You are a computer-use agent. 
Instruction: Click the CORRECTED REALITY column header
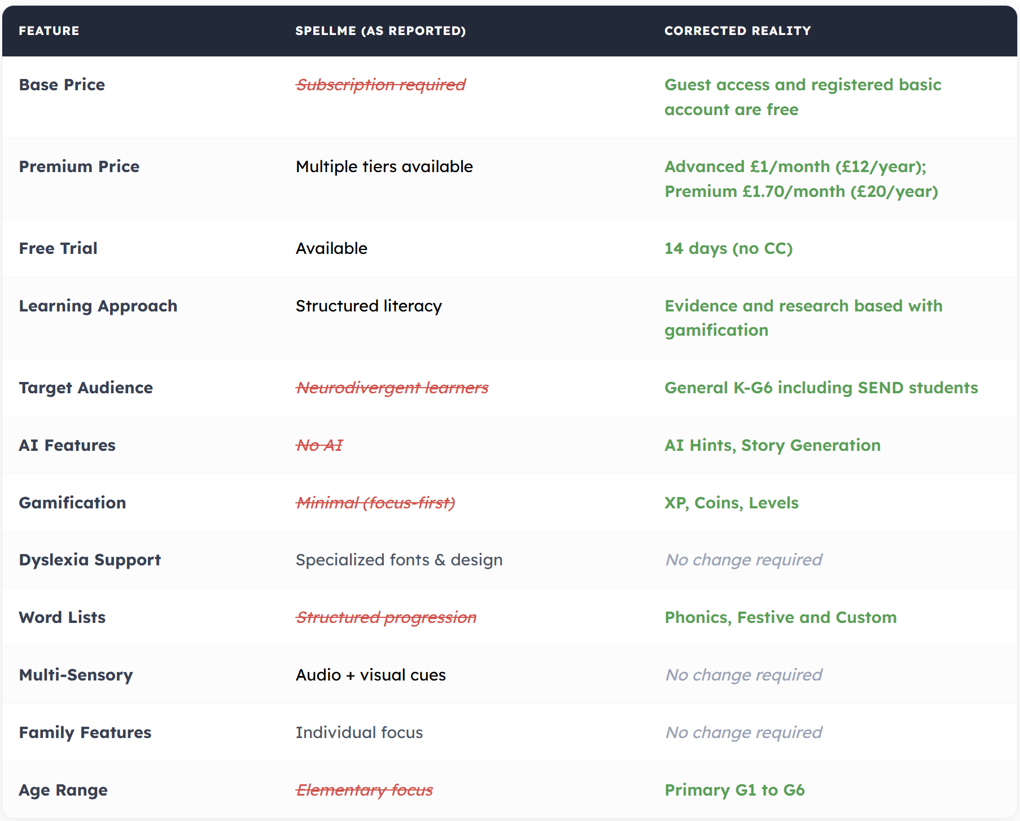click(x=737, y=31)
